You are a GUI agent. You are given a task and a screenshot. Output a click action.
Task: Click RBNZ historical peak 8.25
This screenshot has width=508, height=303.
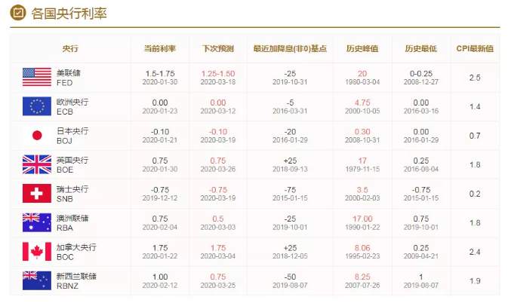coord(362,277)
